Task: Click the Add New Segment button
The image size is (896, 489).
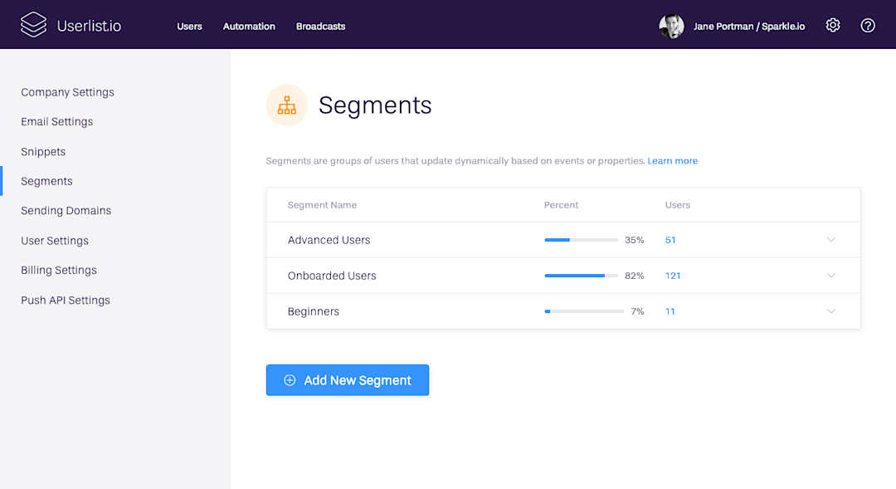Action: click(x=348, y=379)
